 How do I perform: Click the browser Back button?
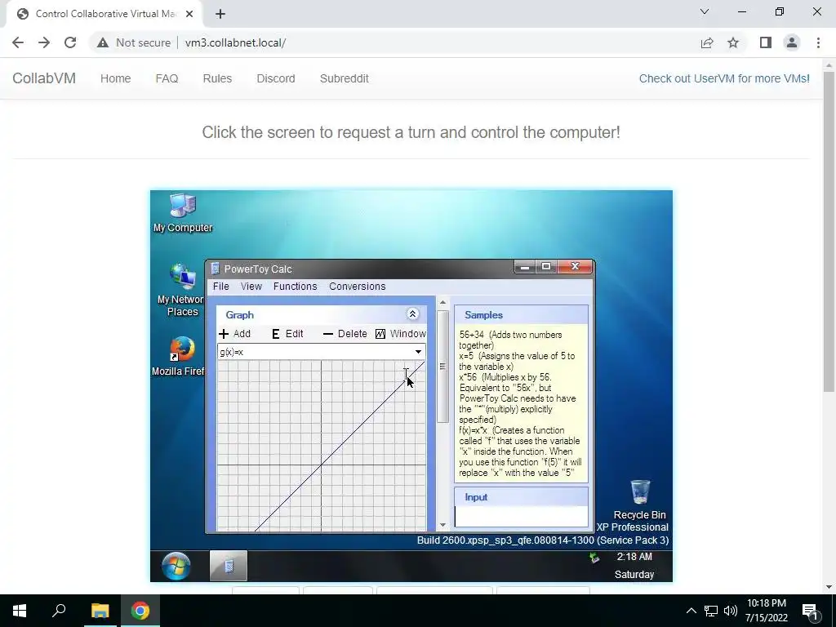pyautogui.click(x=18, y=42)
